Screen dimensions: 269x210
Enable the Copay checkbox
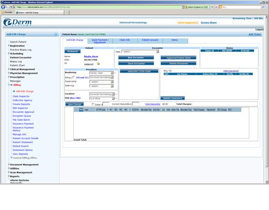(x=93, y=104)
